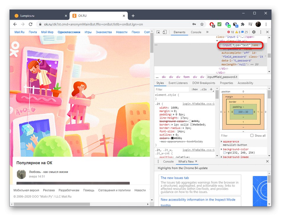Activate the DevTools inspect element picker
Image resolution: width=281 pixels, height=216 pixels.
coord(158,32)
